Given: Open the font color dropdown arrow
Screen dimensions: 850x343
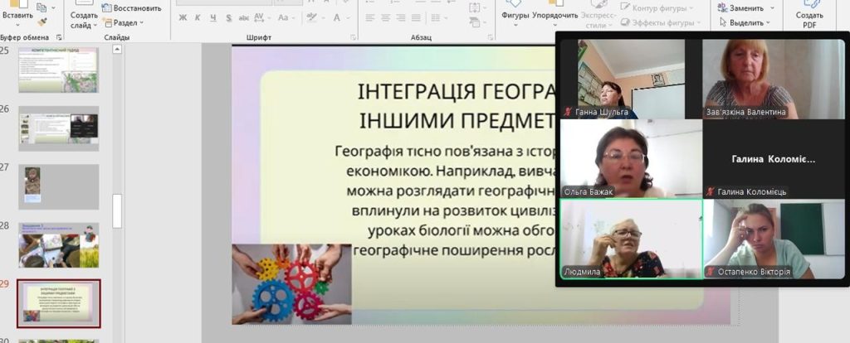Looking at the screenshot, I should click(349, 18).
